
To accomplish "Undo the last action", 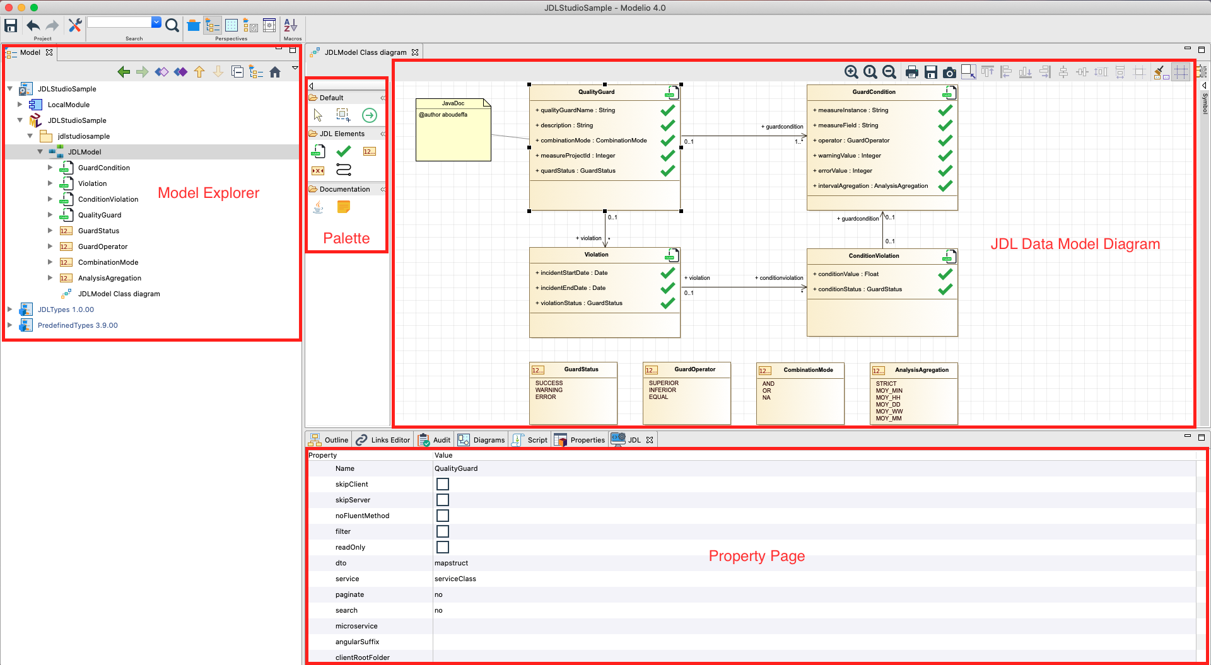I will coord(33,25).
